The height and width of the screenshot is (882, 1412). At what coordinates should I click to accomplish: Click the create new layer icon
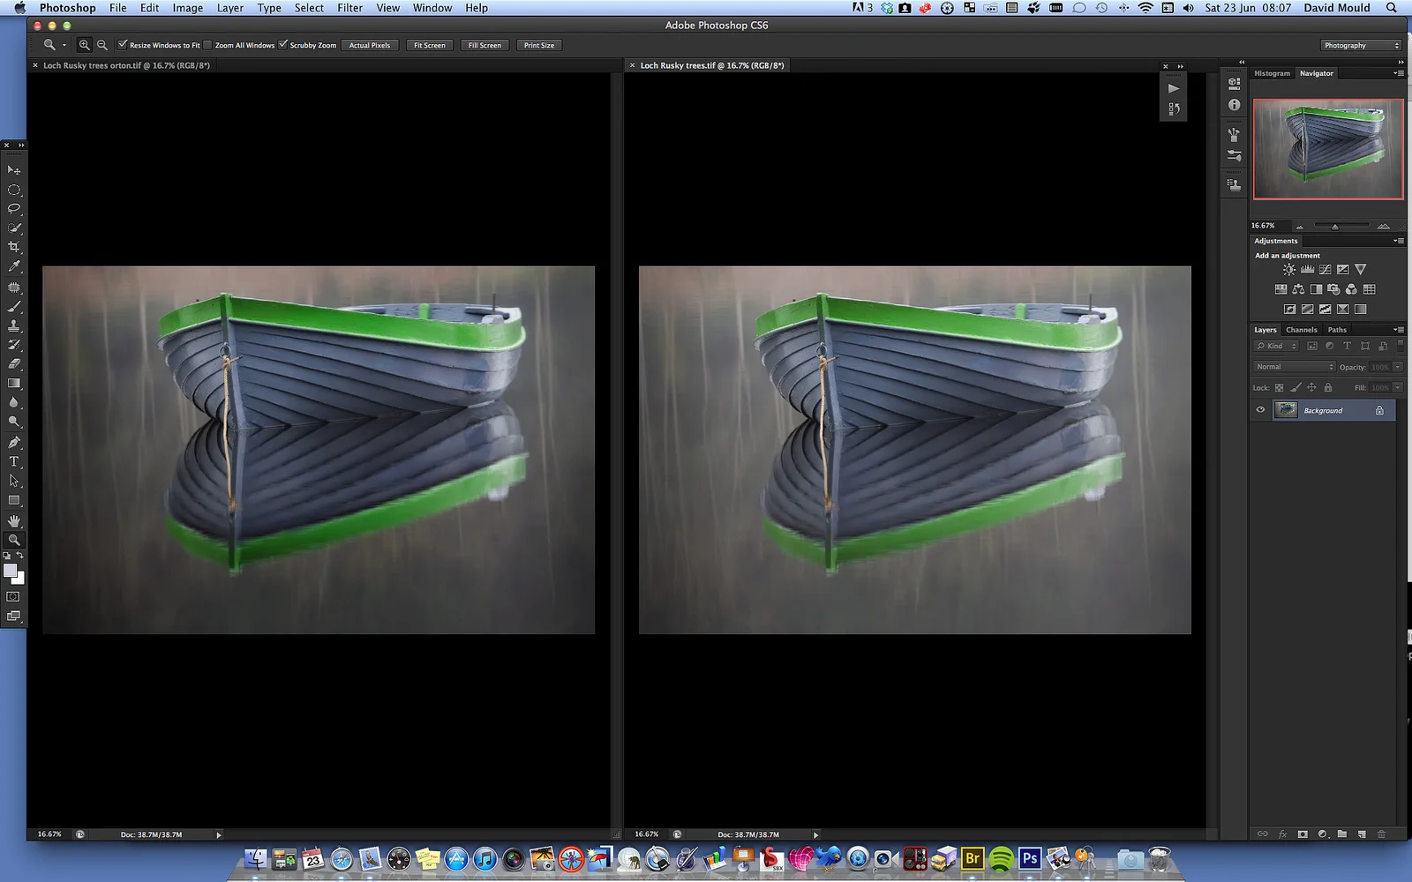tap(1362, 833)
